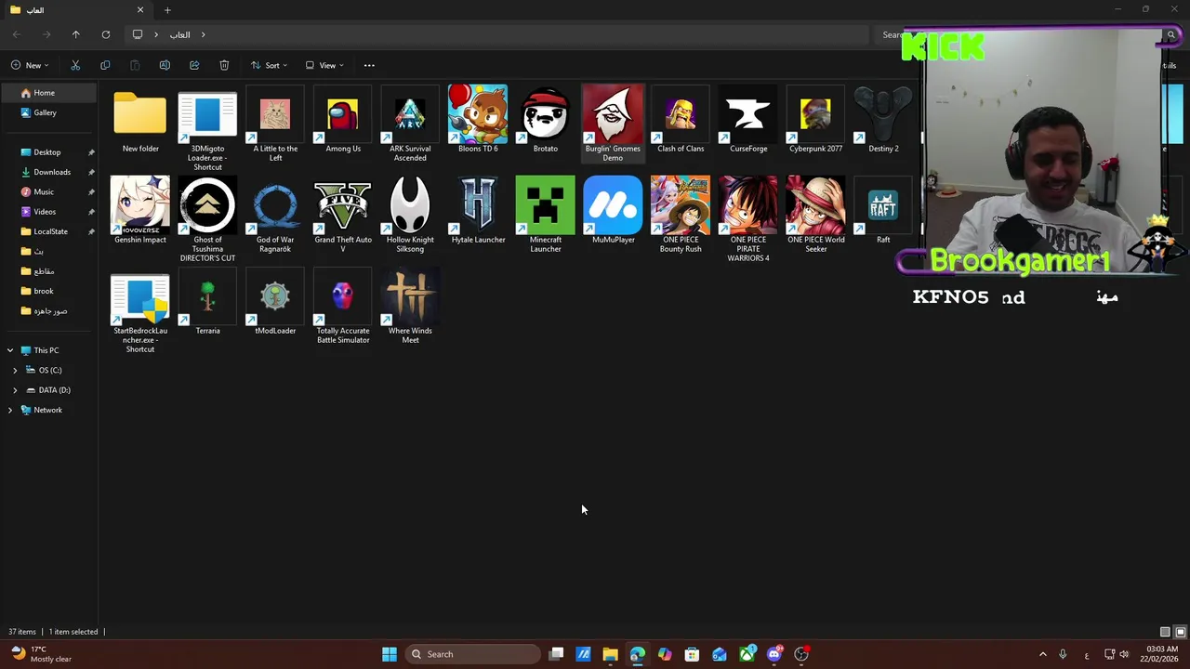Click the Refresh button
Screen dimensions: 1190x669
106,34
